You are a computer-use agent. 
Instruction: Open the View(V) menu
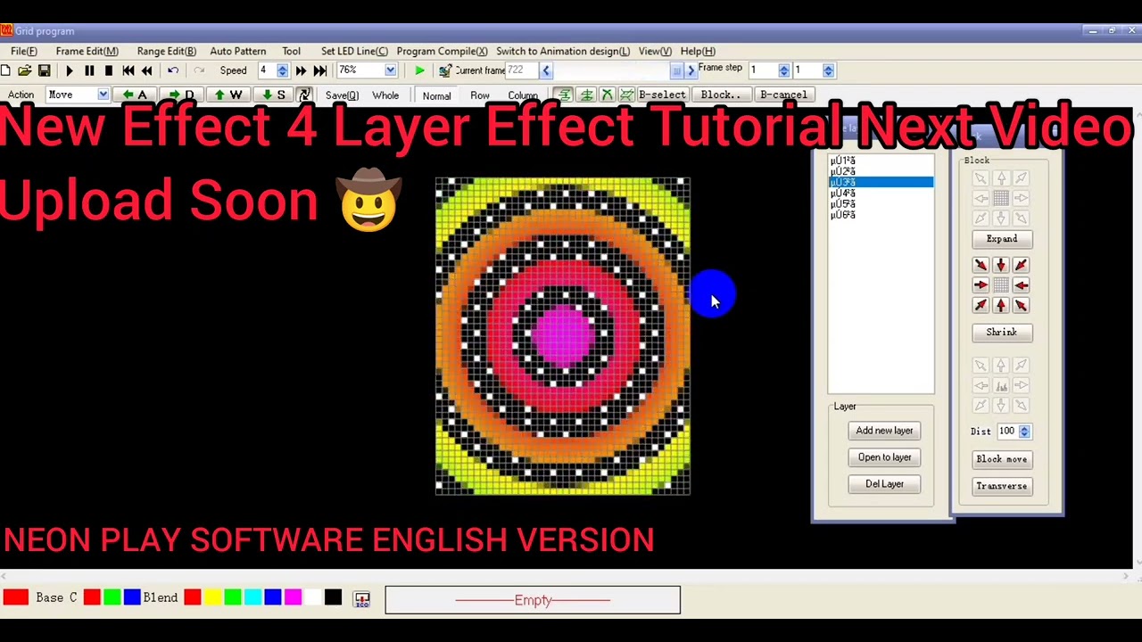pyautogui.click(x=654, y=51)
